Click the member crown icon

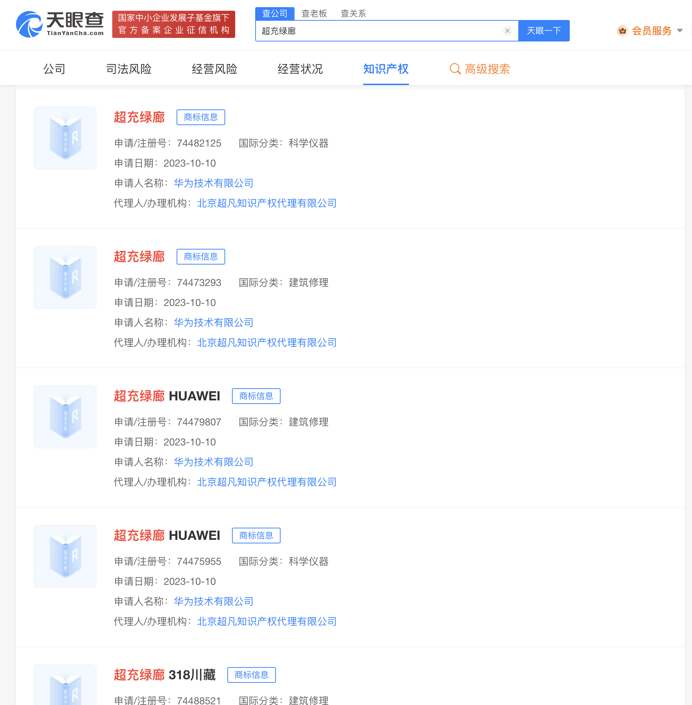click(622, 31)
